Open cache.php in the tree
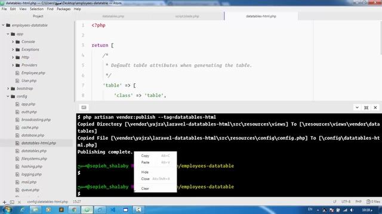The image size is (382, 214). click(30, 127)
